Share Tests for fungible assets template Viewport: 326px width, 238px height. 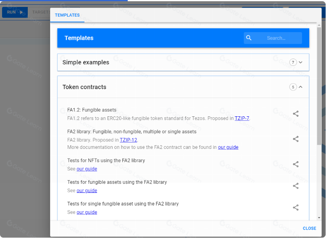296,186
